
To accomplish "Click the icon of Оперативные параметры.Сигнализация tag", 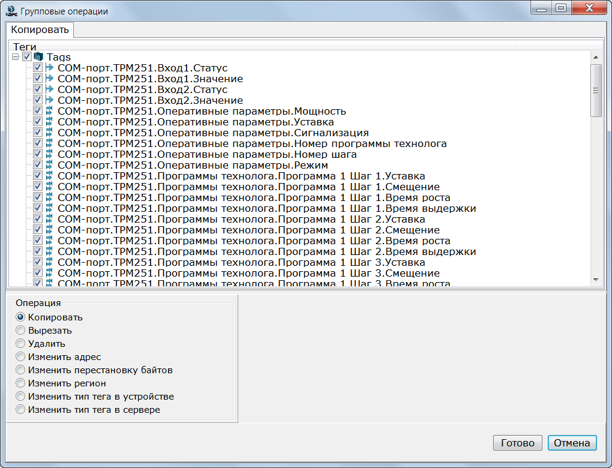I will pyautogui.click(x=49, y=133).
